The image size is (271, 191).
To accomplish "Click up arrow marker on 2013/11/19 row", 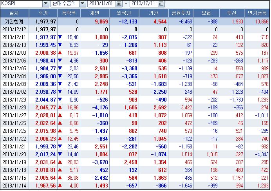I will tap(60, 162).
